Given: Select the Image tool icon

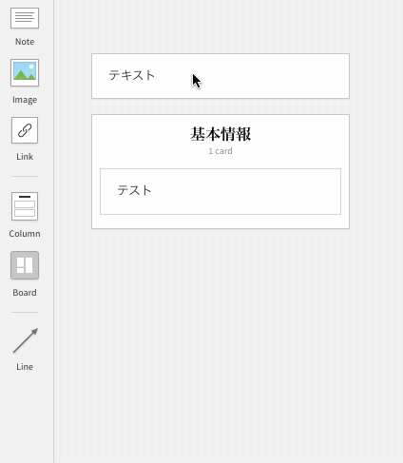Looking at the screenshot, I should point(25,72).
